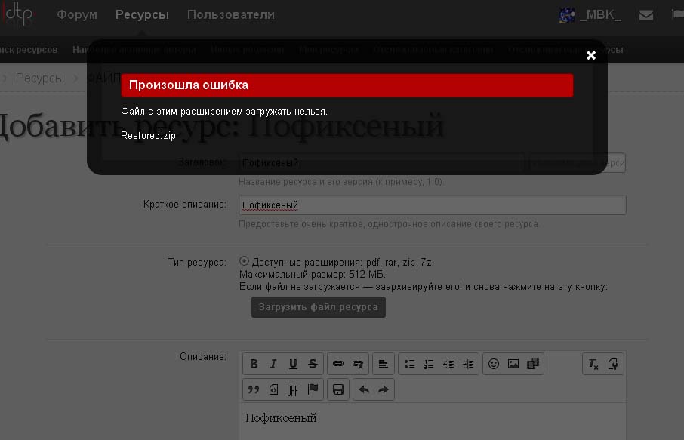Toggle underline formatting in the editor
Image resolution: width=684 pixels, height=440 pixels.
point(293,364)
